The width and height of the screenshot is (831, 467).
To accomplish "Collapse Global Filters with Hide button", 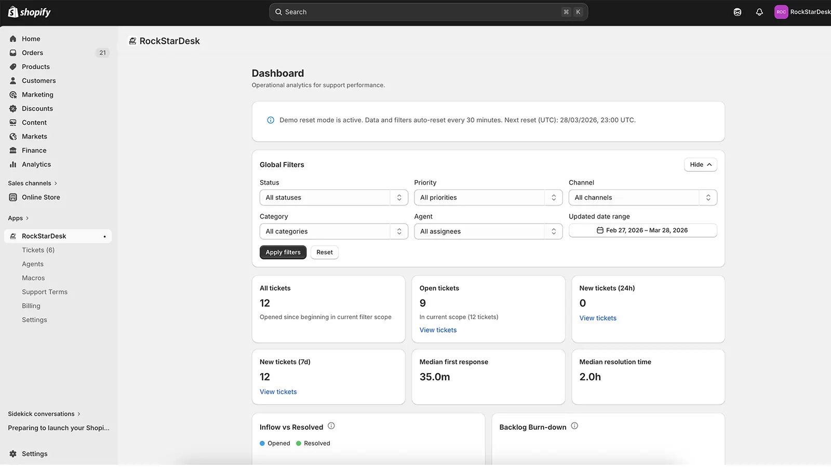I will point(701,165).
